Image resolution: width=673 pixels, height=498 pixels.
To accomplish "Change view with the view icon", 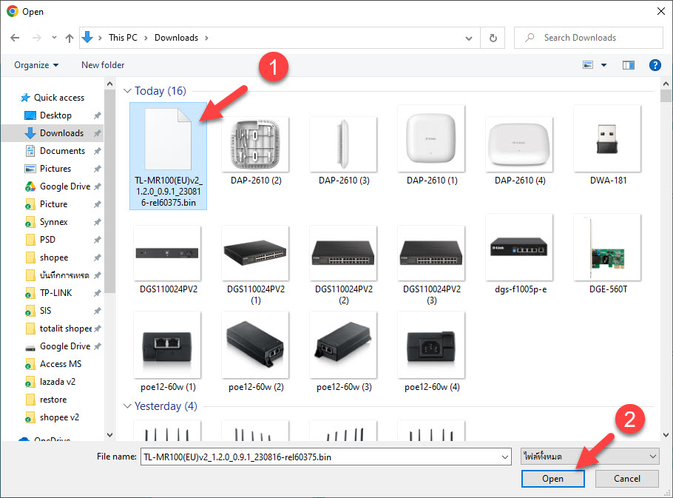I will tap(588, 65).
